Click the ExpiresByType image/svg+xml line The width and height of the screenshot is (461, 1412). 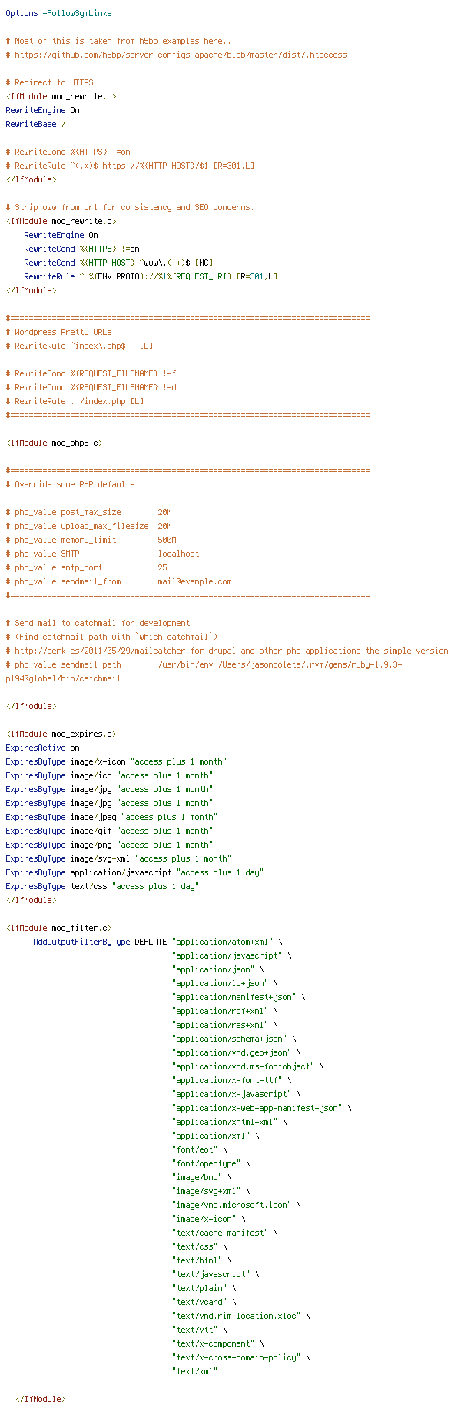click(118, 858)
